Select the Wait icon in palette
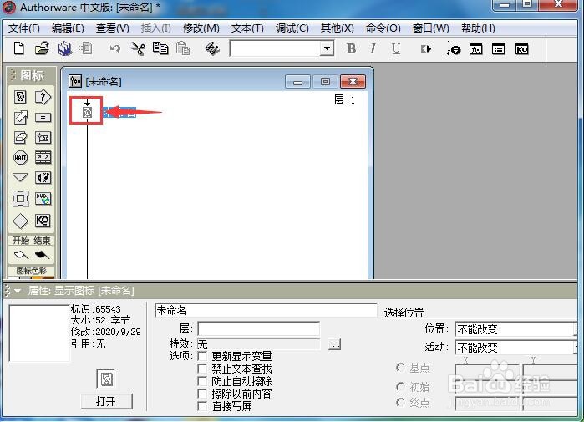584x422 pixels. [21, 158]
